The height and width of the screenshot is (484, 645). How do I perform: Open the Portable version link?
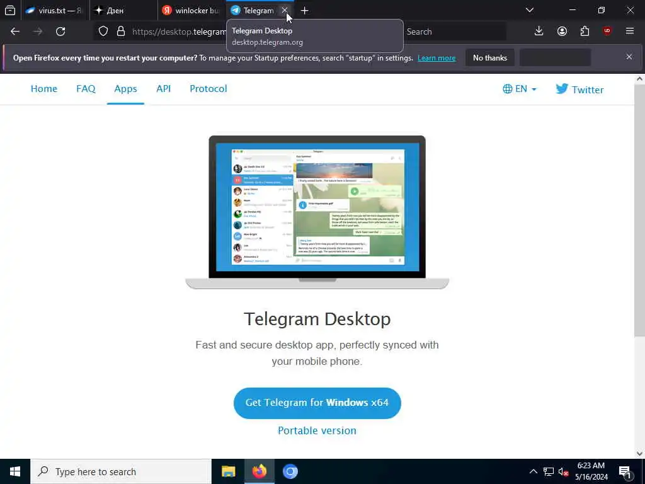(x=317, y=430)
